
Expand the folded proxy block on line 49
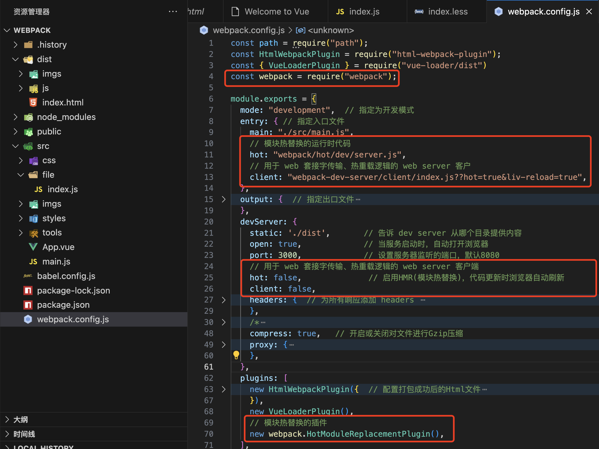tap(224, 344)
